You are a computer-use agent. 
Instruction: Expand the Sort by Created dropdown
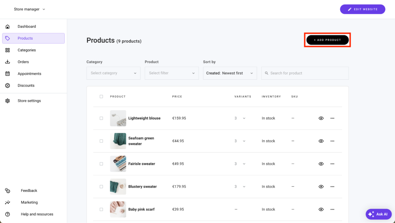tap(230, 73)
